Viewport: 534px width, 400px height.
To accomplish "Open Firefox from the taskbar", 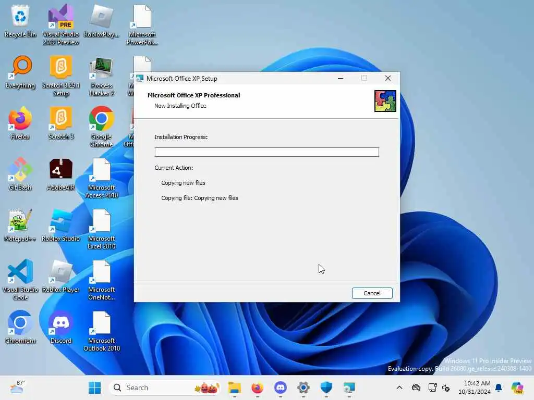I will [x=258, y=387].
